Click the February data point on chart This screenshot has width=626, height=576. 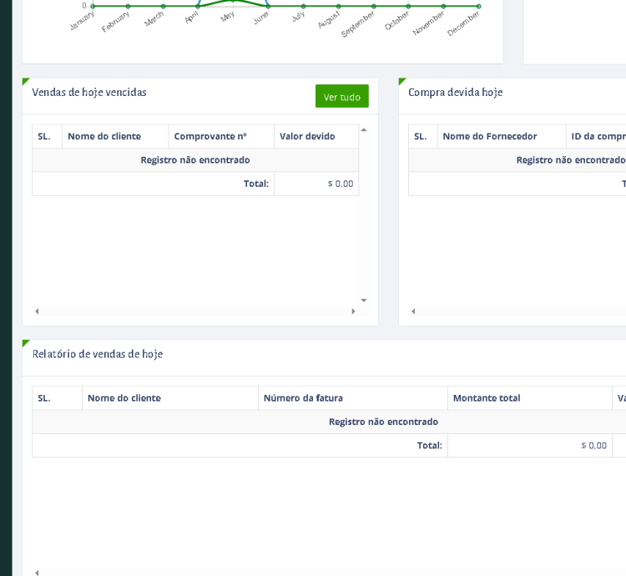(x=128, y=6)
